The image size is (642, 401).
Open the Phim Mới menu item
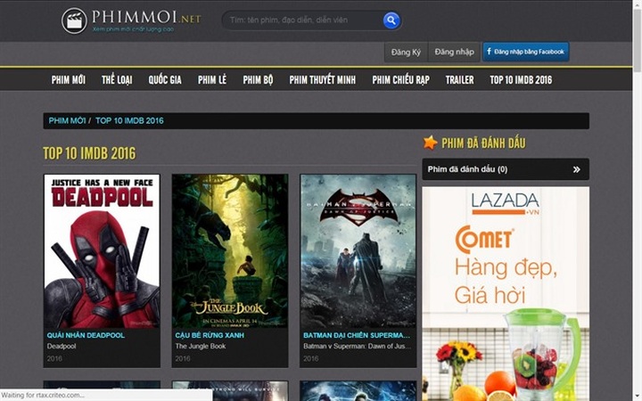tap(69, 80)
